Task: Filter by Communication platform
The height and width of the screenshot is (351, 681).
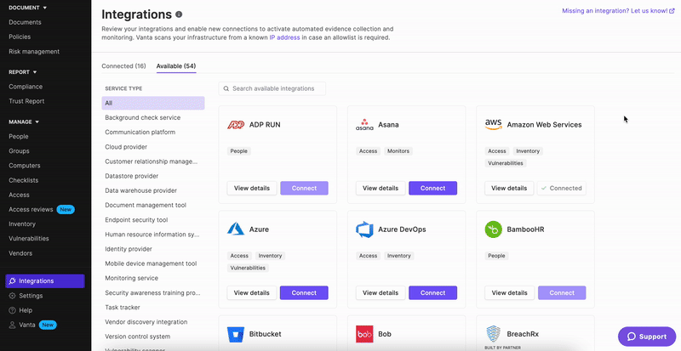Action: 140,133
